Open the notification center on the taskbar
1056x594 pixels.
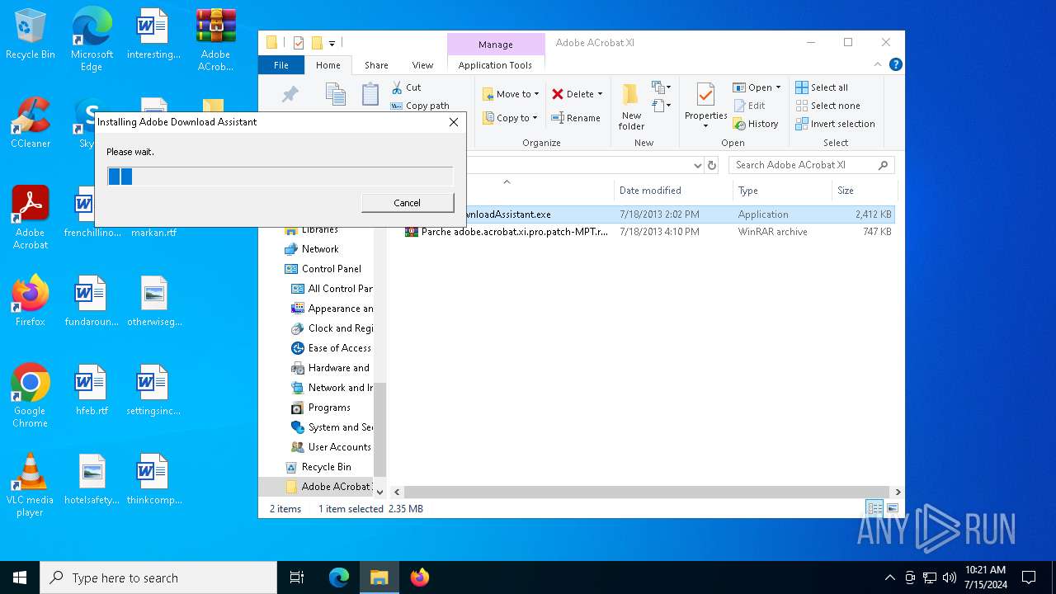(x=1029, y=577)
